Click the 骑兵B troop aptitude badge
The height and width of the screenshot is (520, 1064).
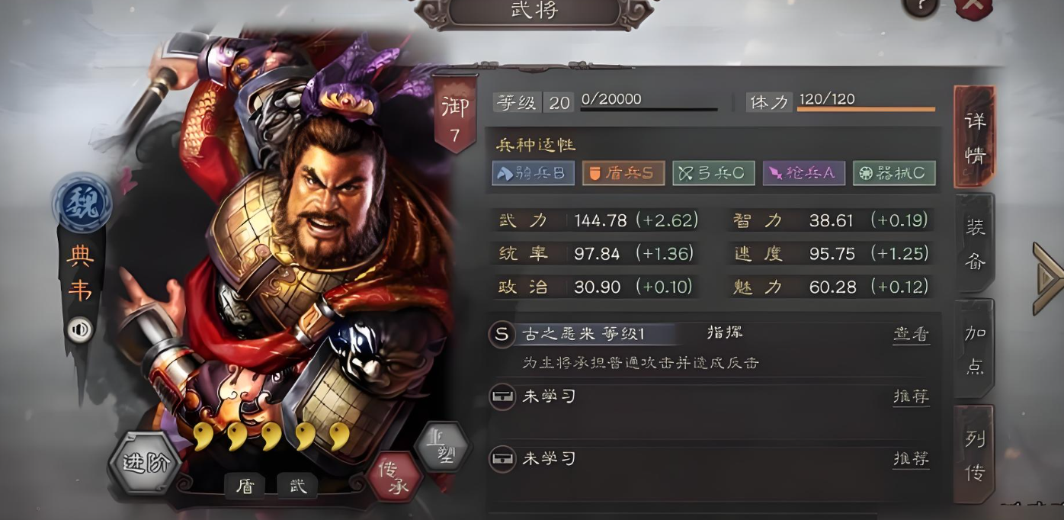(x=533, y=173)
